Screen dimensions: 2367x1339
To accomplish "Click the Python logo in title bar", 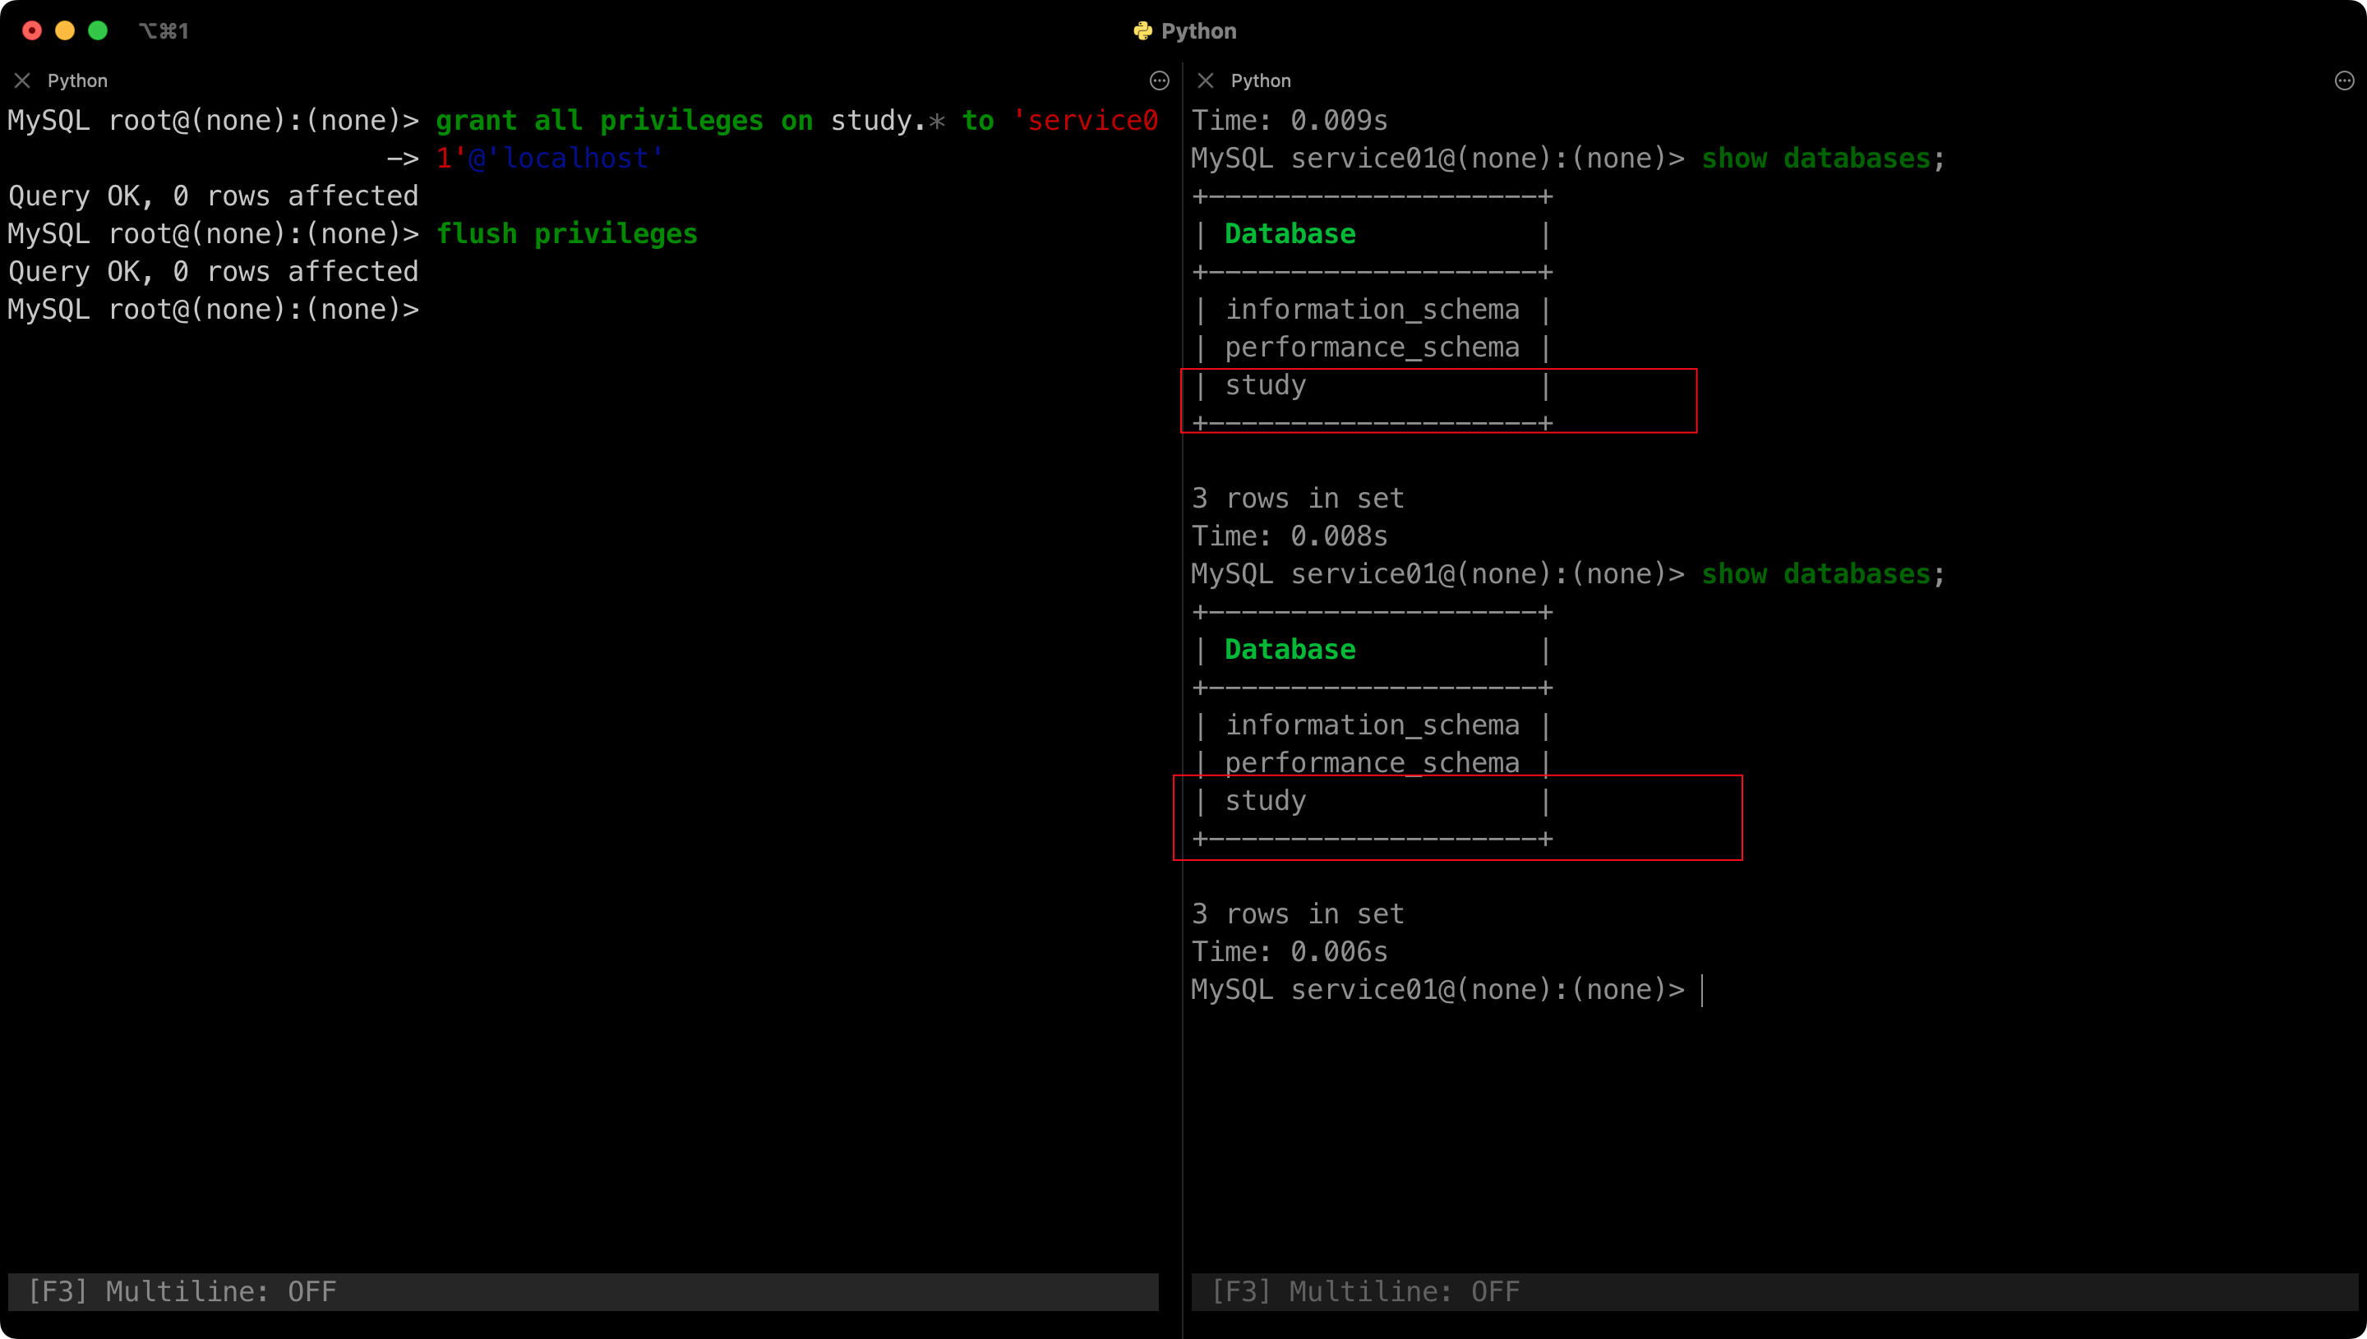I will click(1142, 31).
